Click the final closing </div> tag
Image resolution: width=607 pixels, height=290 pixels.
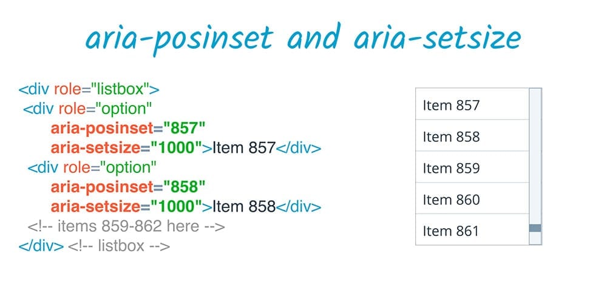tap(41, 246)
